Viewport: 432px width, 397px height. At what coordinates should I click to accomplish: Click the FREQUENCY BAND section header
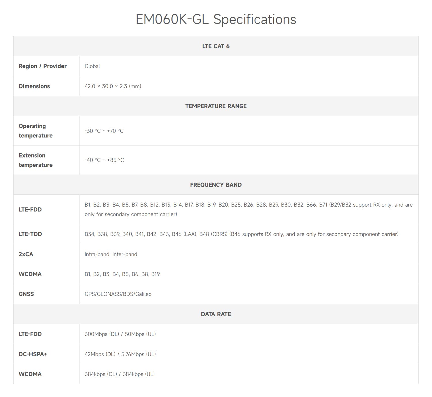[x=216, y=185]
